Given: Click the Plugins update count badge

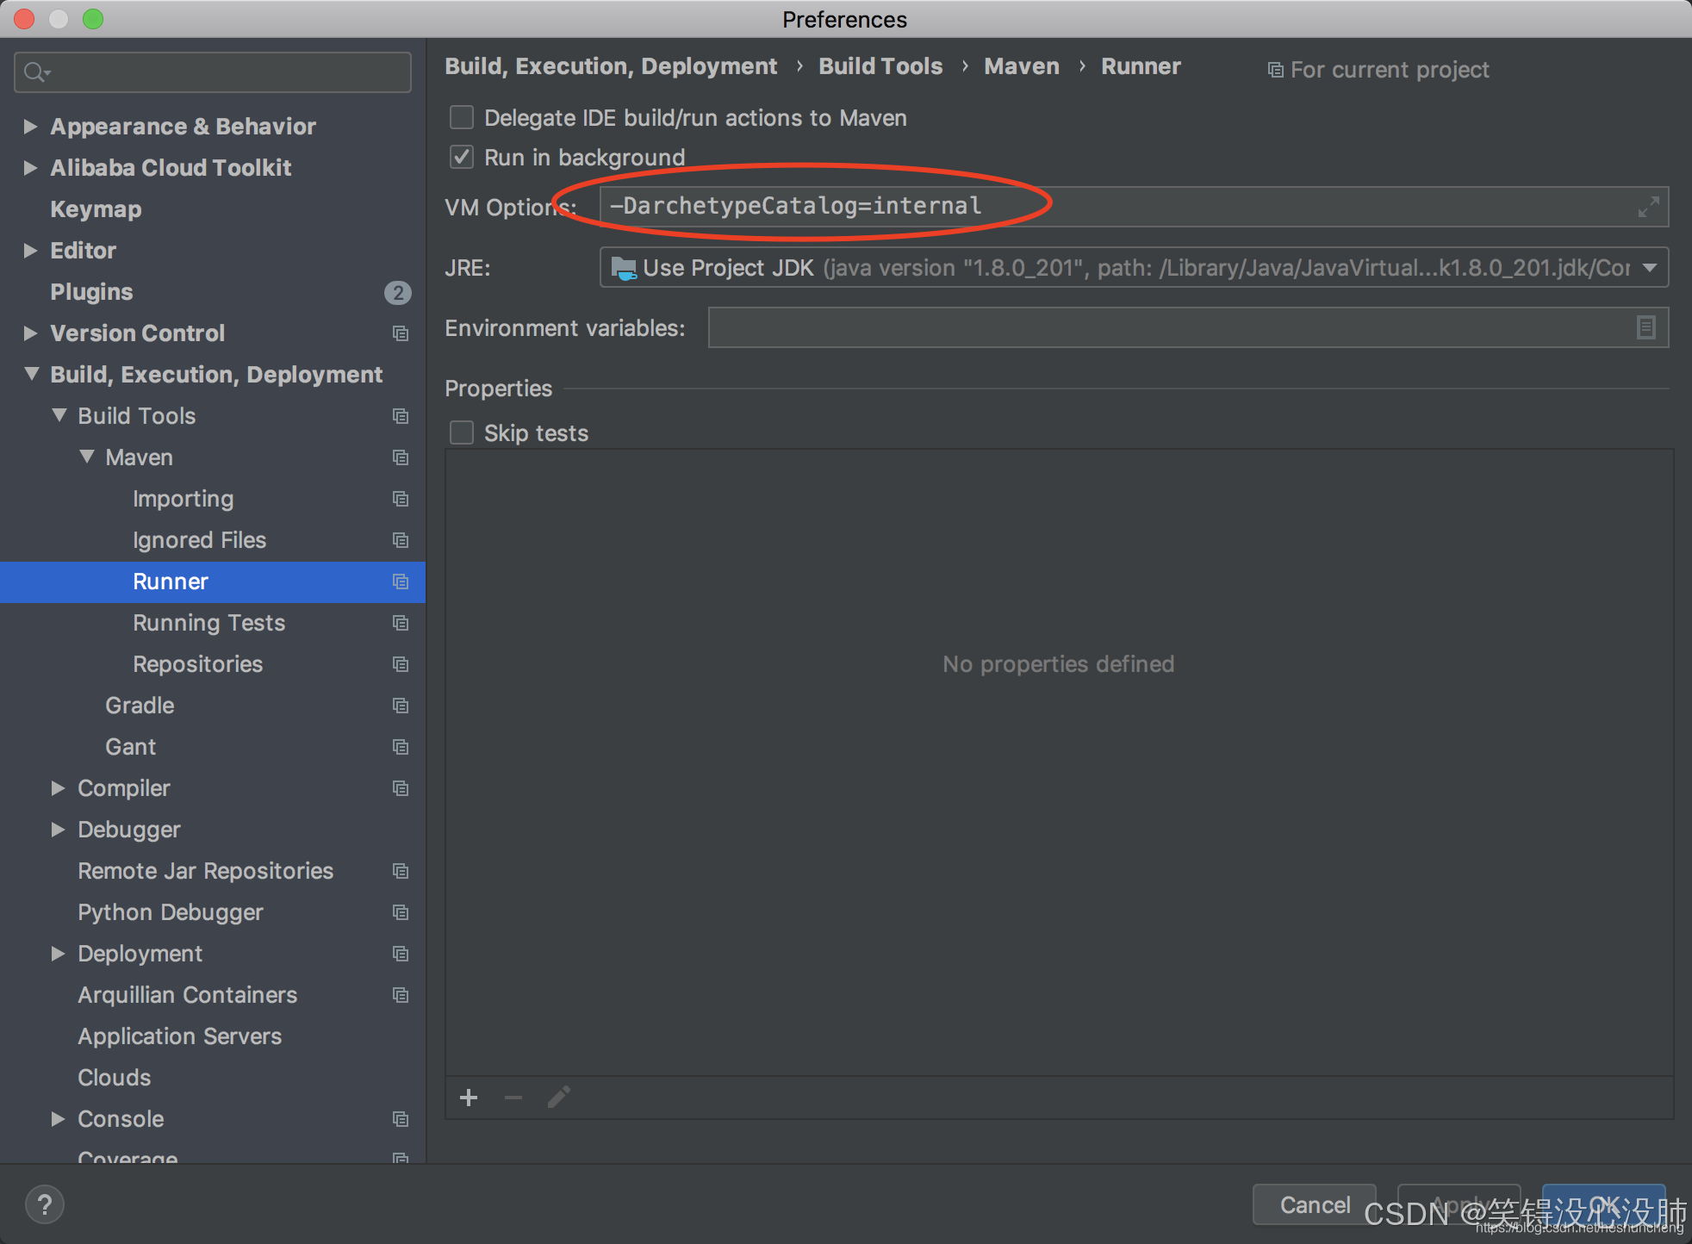Looking at the screenshot, I should [397, 293].
